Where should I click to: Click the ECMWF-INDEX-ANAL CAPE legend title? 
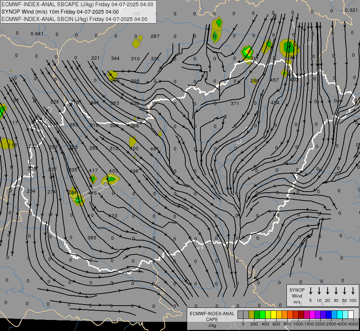tap(212, 316)
